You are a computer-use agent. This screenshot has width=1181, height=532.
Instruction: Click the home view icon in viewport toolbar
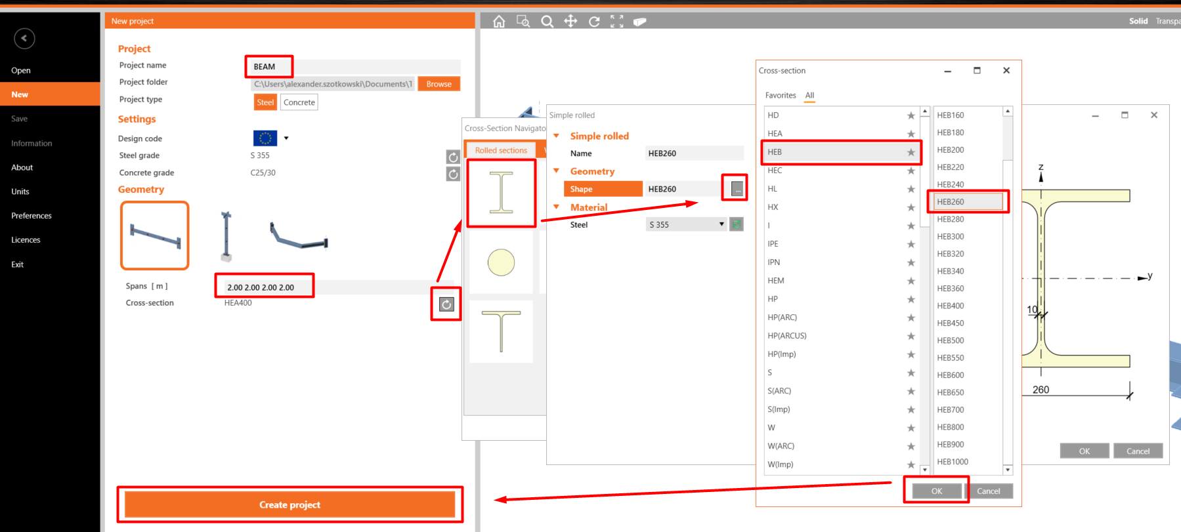(499, 22)
